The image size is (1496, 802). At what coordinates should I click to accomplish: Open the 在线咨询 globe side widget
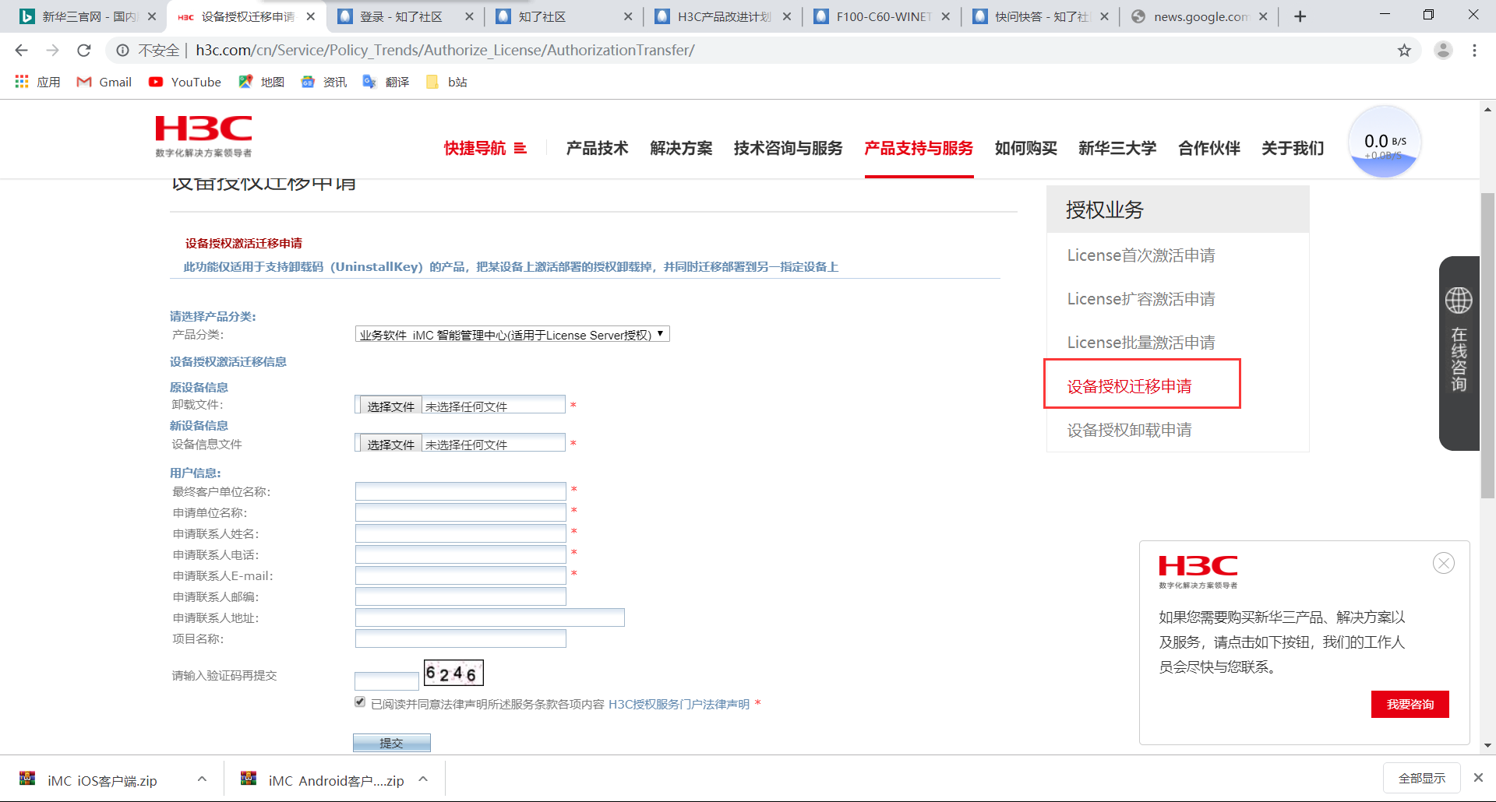[x=1459, y=353]
